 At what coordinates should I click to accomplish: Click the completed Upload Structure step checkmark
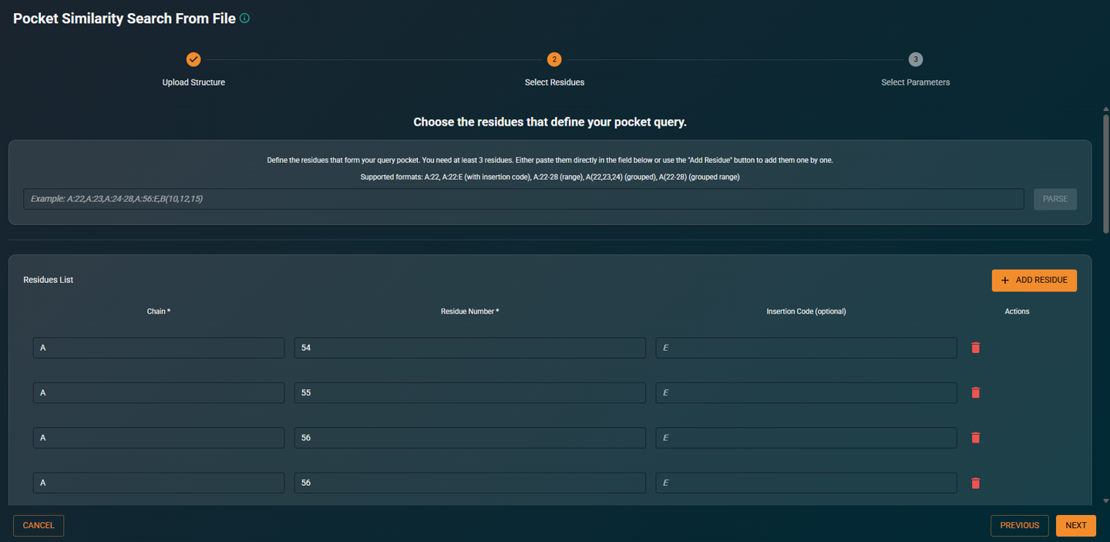(x=193, y=59)
